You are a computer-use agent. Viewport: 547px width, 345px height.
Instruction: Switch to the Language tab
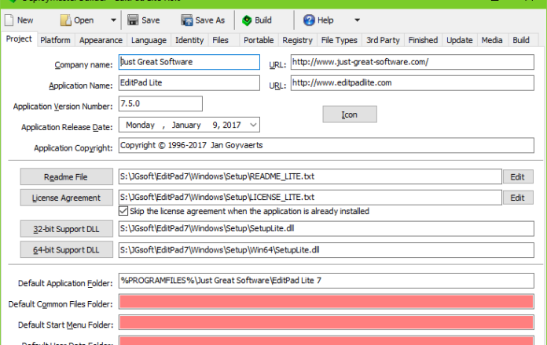click(149, 41)
